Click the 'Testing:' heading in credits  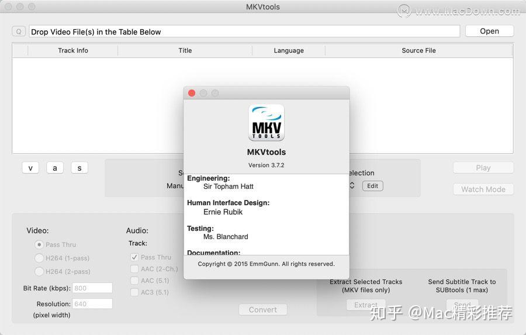200,228
